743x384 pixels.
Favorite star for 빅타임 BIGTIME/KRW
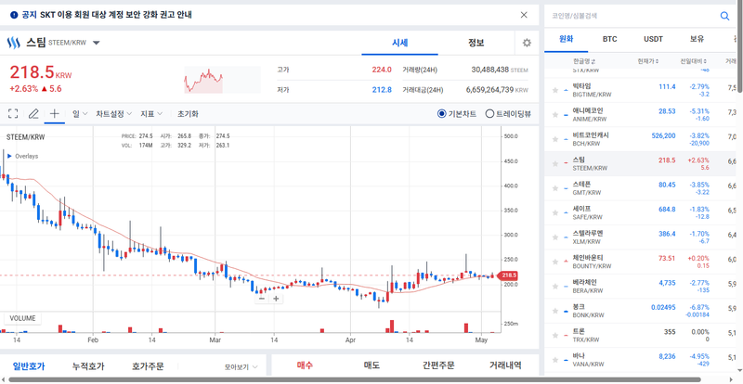tap(554, 90)
